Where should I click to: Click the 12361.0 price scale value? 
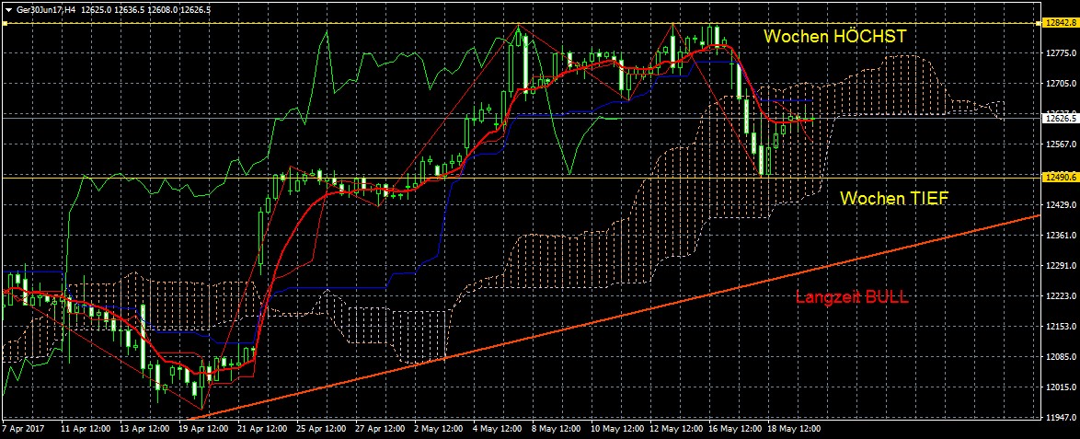point(1061,235)
